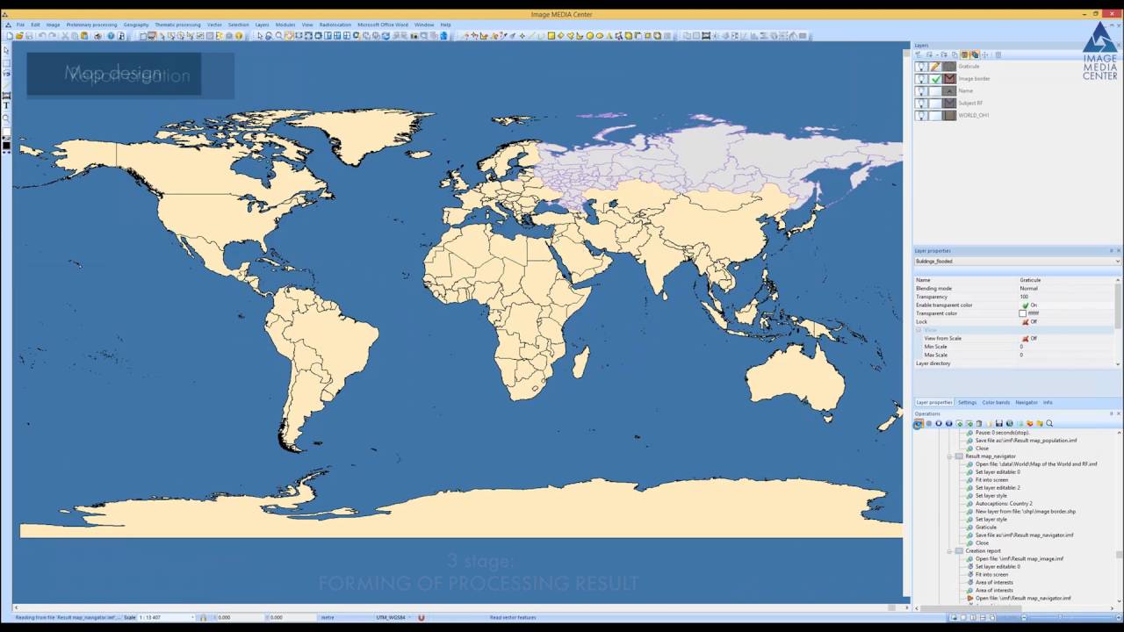
Task: Click the Transparent color swatch
Action: tap(1023, 313)
